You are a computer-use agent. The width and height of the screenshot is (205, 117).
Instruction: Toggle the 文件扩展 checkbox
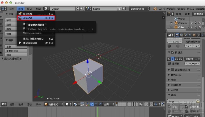[186, 106]
